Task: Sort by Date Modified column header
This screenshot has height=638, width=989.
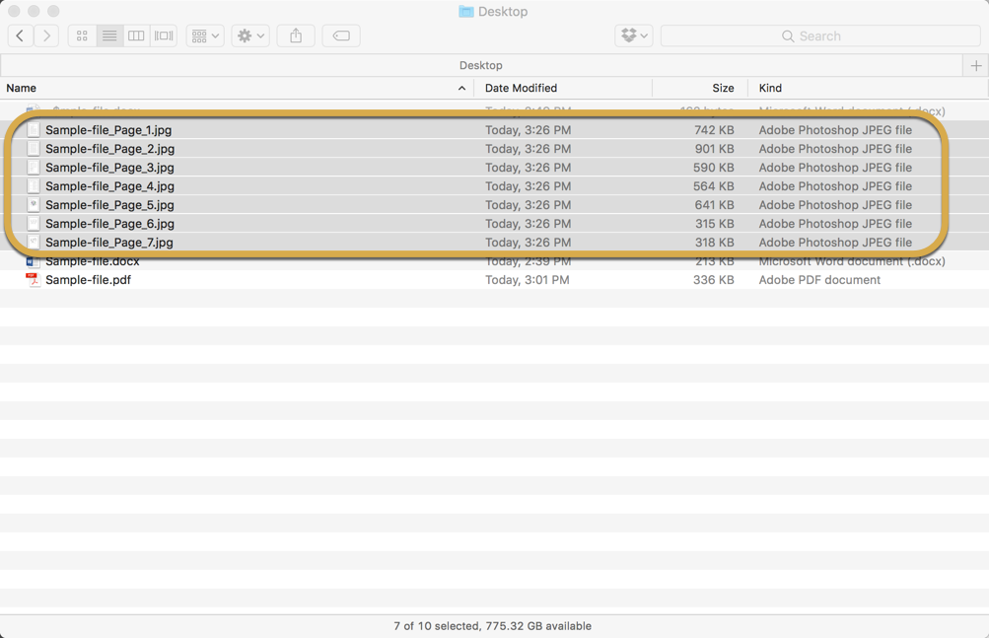Action: (521, 88)
